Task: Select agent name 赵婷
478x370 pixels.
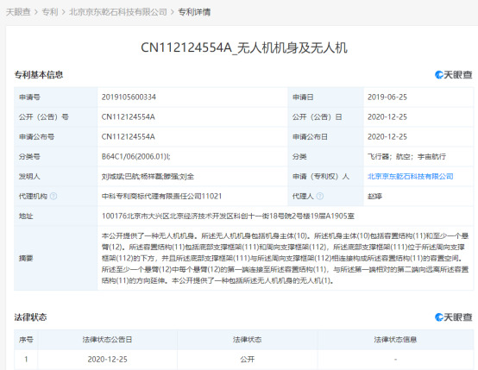Action: 375,197
